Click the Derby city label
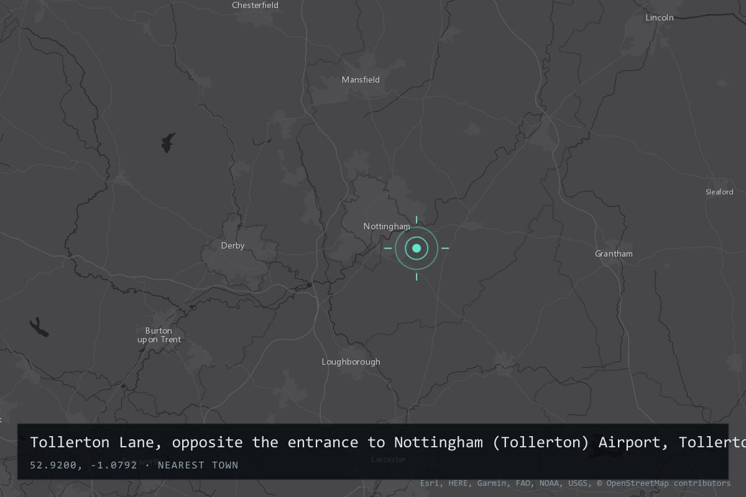The width and height of the screenshot is (746, 497). pos(233,245)
